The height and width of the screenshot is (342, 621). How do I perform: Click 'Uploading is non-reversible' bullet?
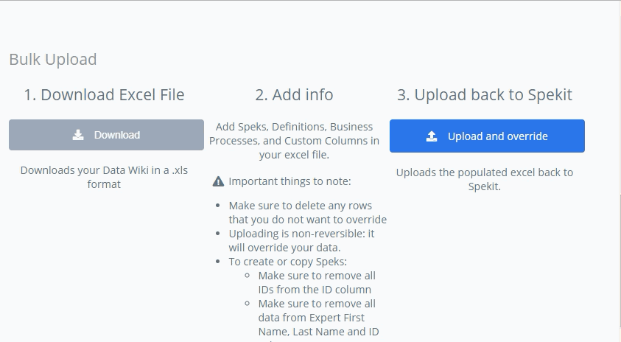pos(301,240)
